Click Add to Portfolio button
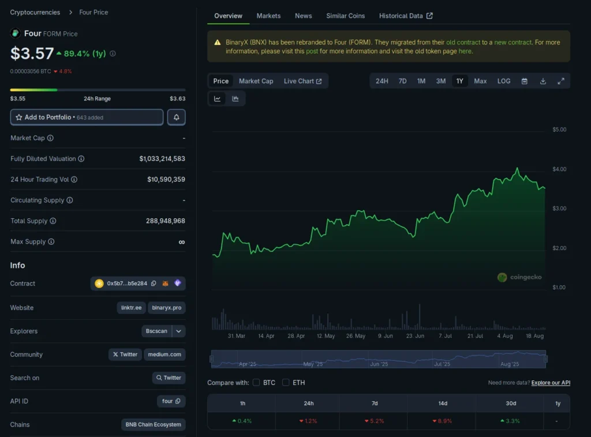This screenshot has width=591, height=437. coord(87,117)
